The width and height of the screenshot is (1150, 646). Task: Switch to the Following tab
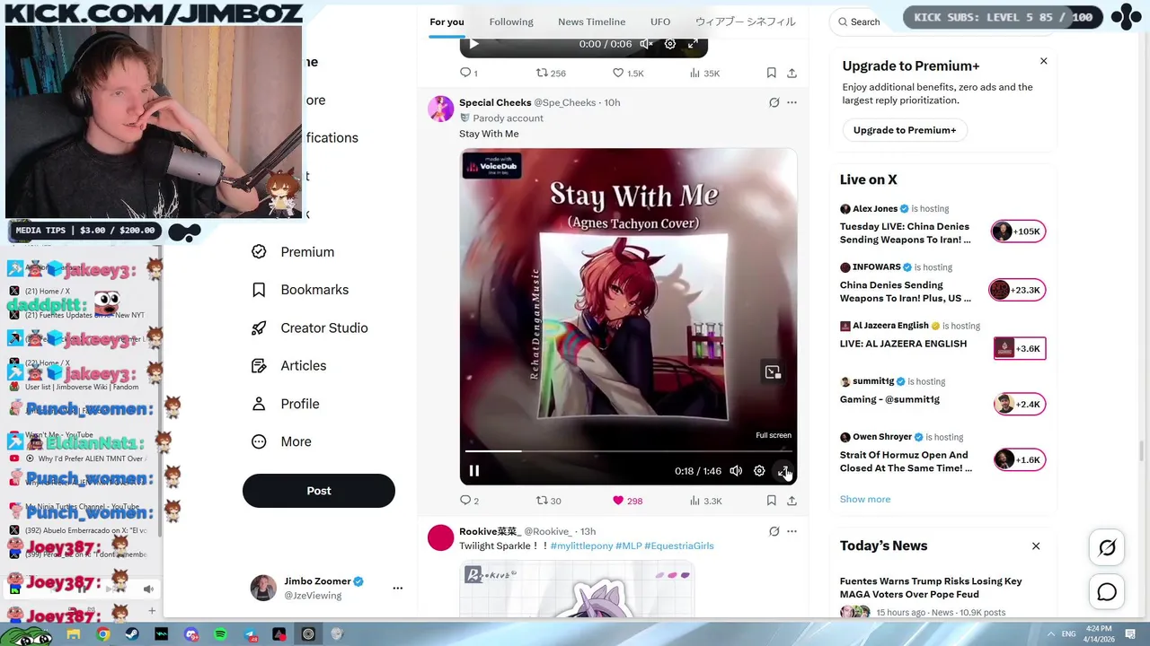(x=511, y=22)
